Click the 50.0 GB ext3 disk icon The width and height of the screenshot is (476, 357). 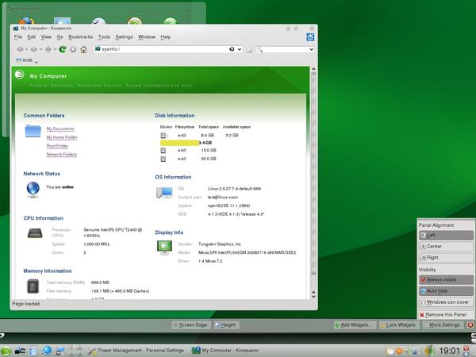[163, 159]
